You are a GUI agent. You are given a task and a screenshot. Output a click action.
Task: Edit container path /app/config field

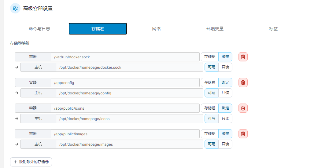point(125,82)
